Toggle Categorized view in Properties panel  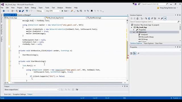tap(131, 53)
